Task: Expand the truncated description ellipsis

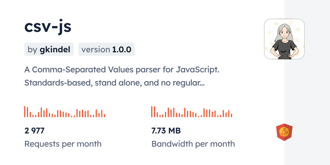Action: [x=202, y=83]
